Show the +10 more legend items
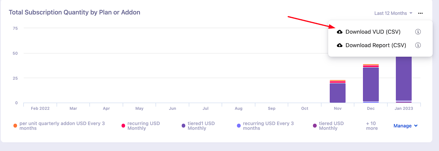 pos(372,126)
